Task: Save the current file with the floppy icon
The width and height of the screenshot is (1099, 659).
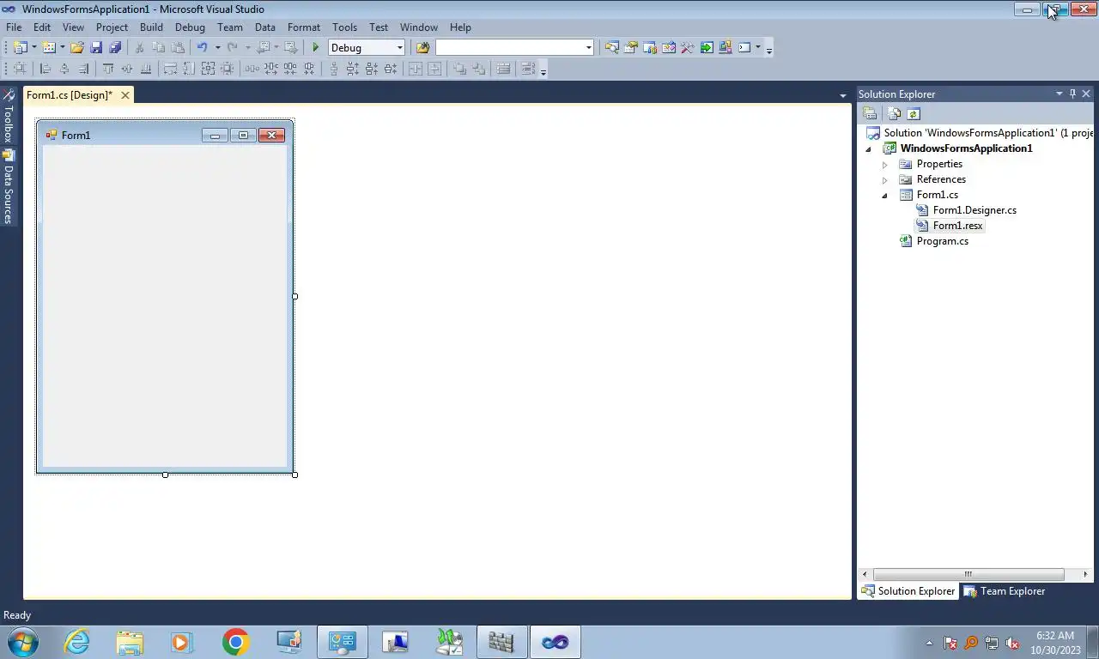Action: pyautogui.click(x=96, y=48)
